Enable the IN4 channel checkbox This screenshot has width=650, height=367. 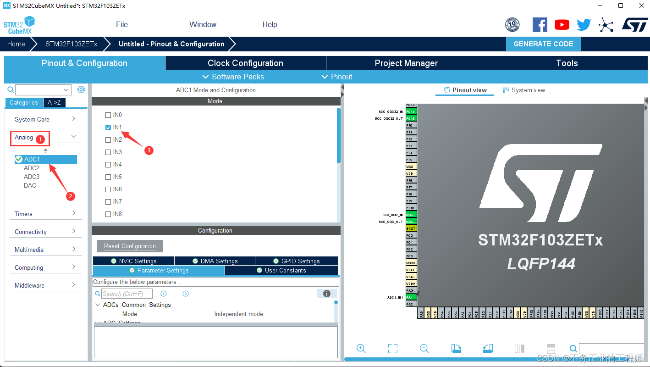108,165
